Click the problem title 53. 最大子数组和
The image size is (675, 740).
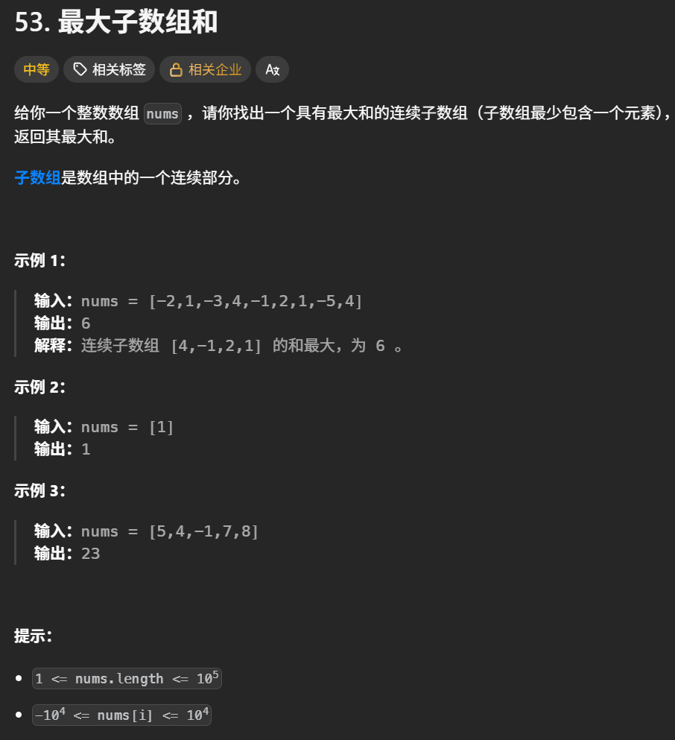point(116,23)
